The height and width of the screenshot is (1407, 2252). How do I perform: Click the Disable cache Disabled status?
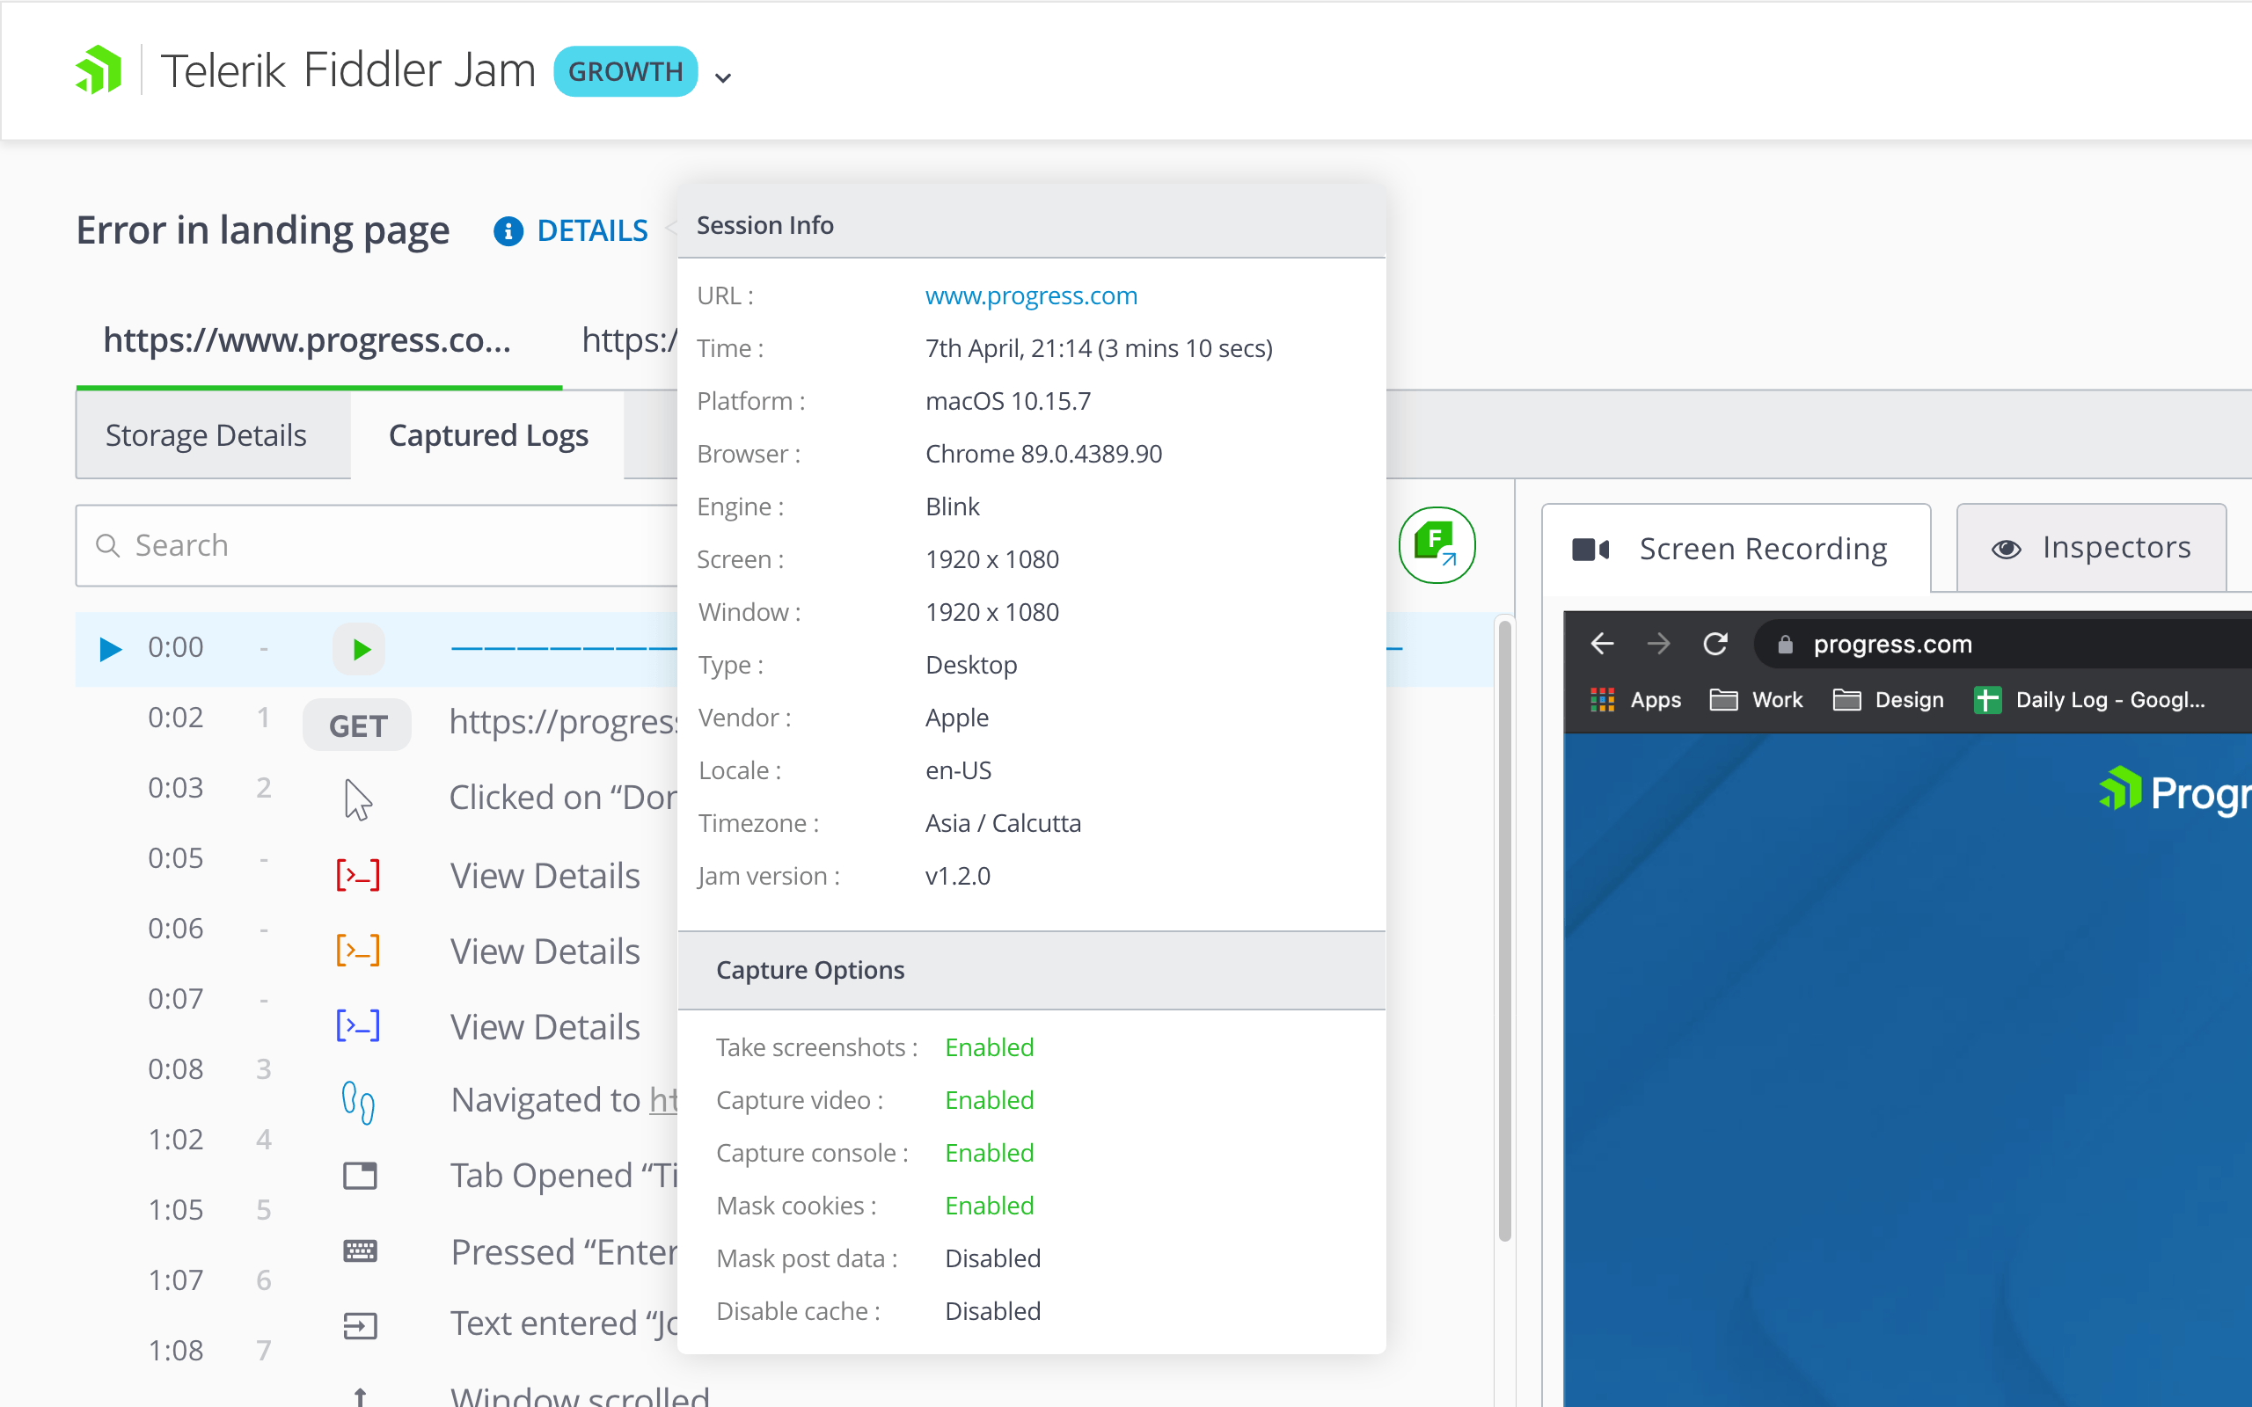993,1311
